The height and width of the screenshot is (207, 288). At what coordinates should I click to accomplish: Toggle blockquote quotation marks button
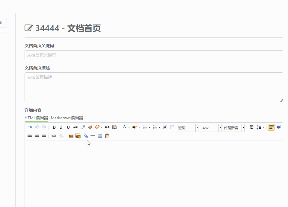click(x=107, y=127)
